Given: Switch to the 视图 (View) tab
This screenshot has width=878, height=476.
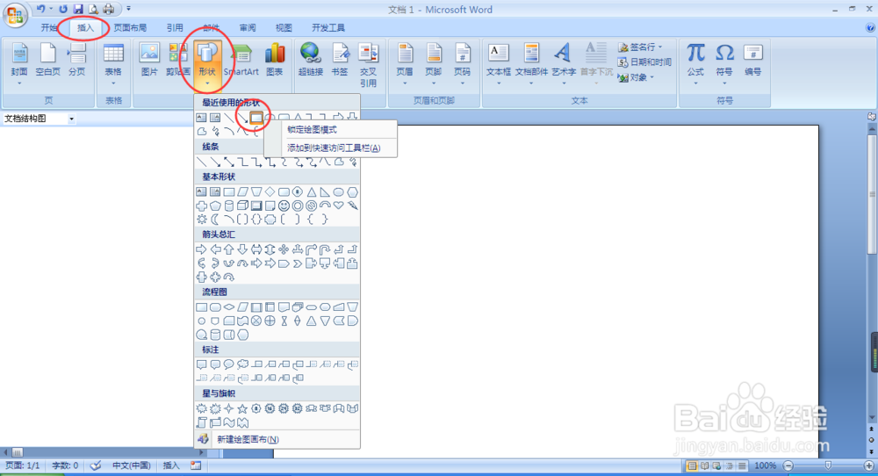Looking at the screenshot, I should coord(284,27).
